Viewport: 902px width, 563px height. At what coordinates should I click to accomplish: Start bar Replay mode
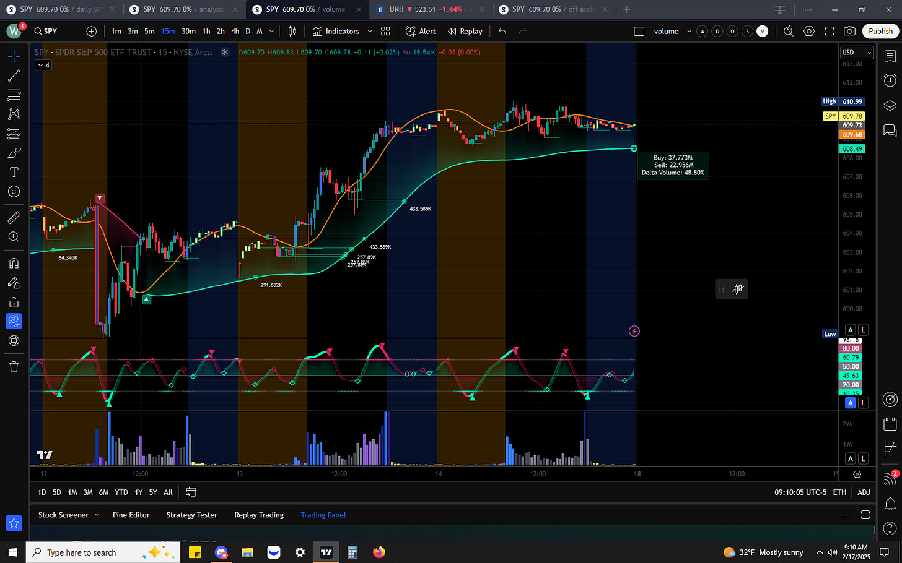point(465,31)
